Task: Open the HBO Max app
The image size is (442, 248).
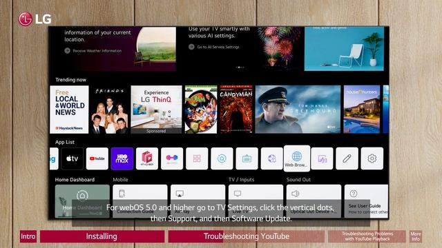Action: point(122,158)
